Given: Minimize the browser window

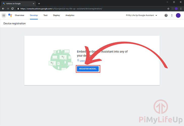Looking at the screenshot, I should [167, 2].
